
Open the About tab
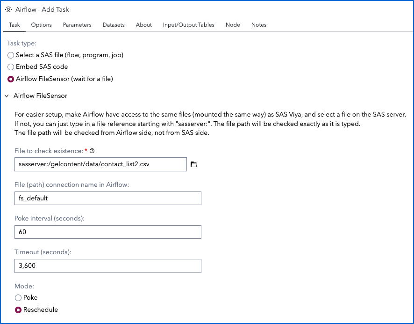[x=143, y=25]
